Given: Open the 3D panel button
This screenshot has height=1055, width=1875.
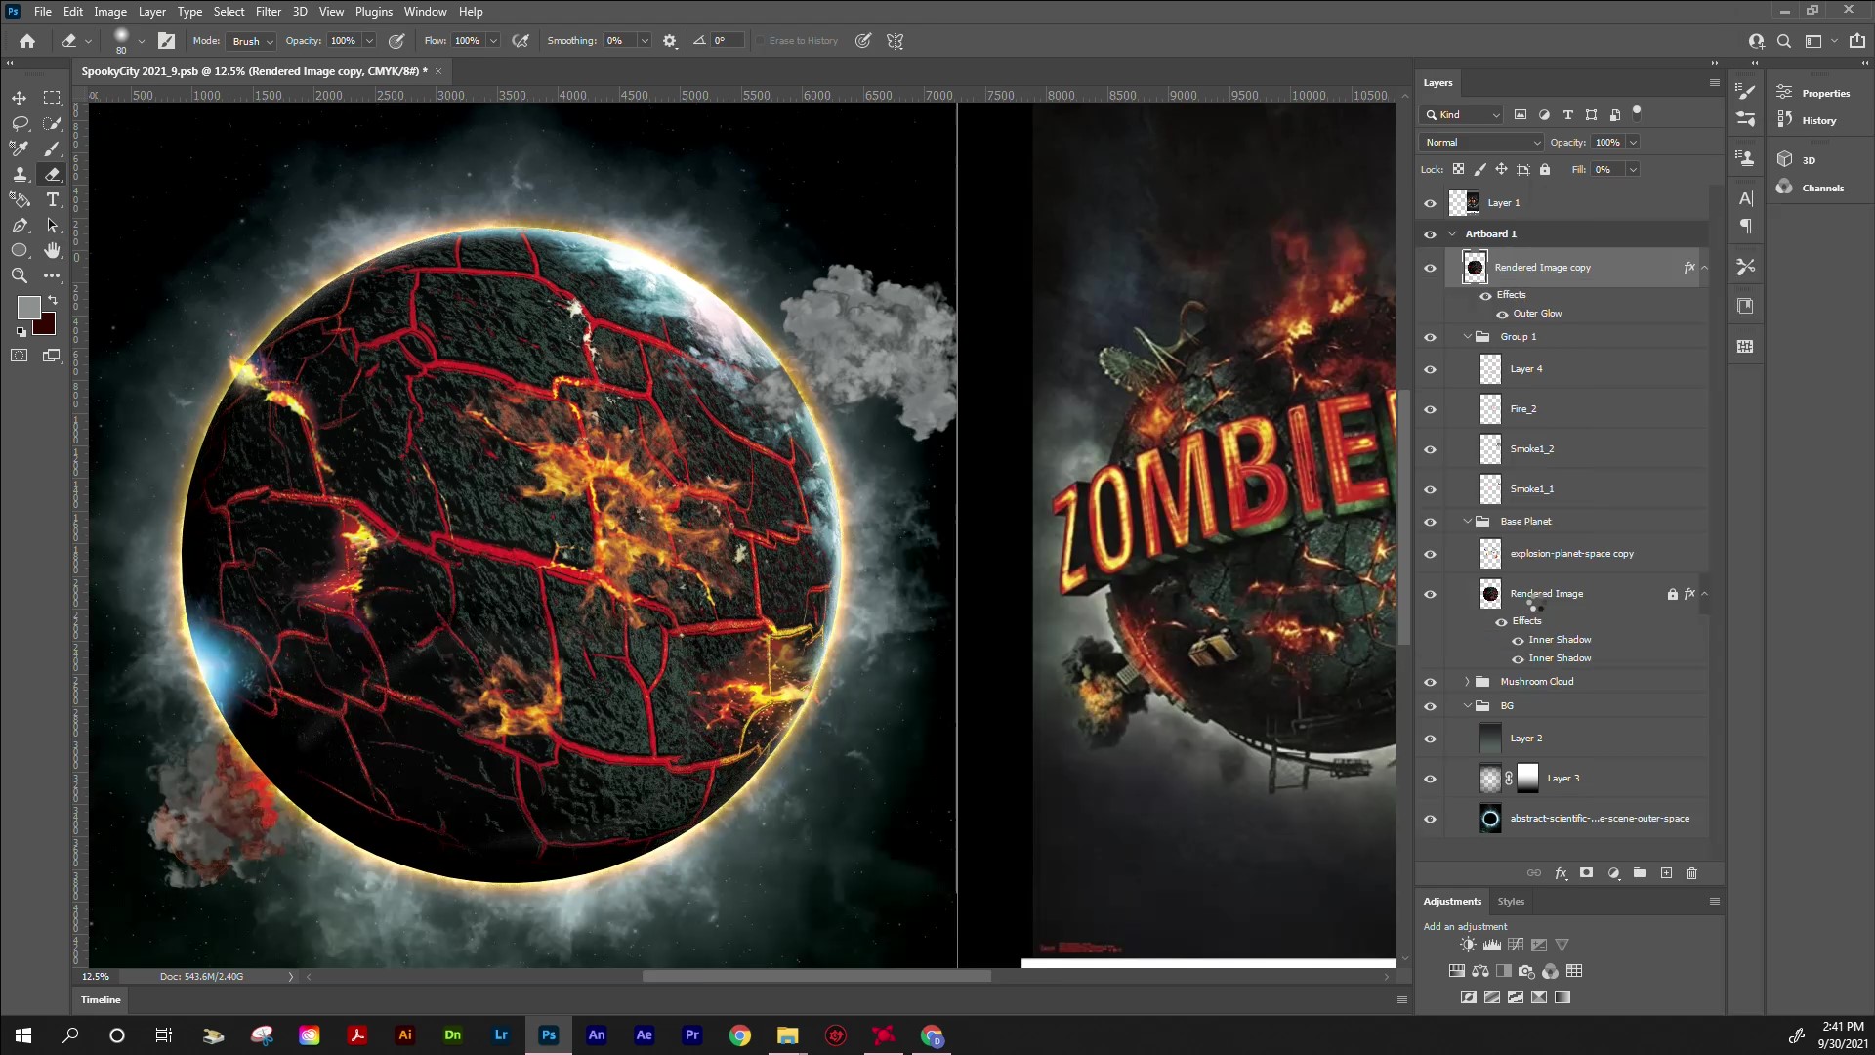Looking at the screenshot, I should point(1797,159).
